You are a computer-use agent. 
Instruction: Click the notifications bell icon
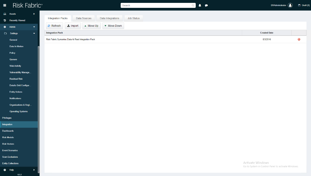point(200,5)
